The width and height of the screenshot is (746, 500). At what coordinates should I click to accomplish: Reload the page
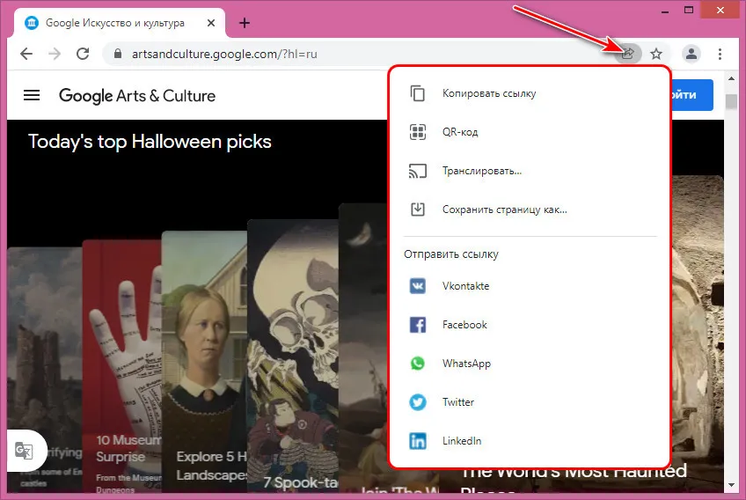point(83,54)
